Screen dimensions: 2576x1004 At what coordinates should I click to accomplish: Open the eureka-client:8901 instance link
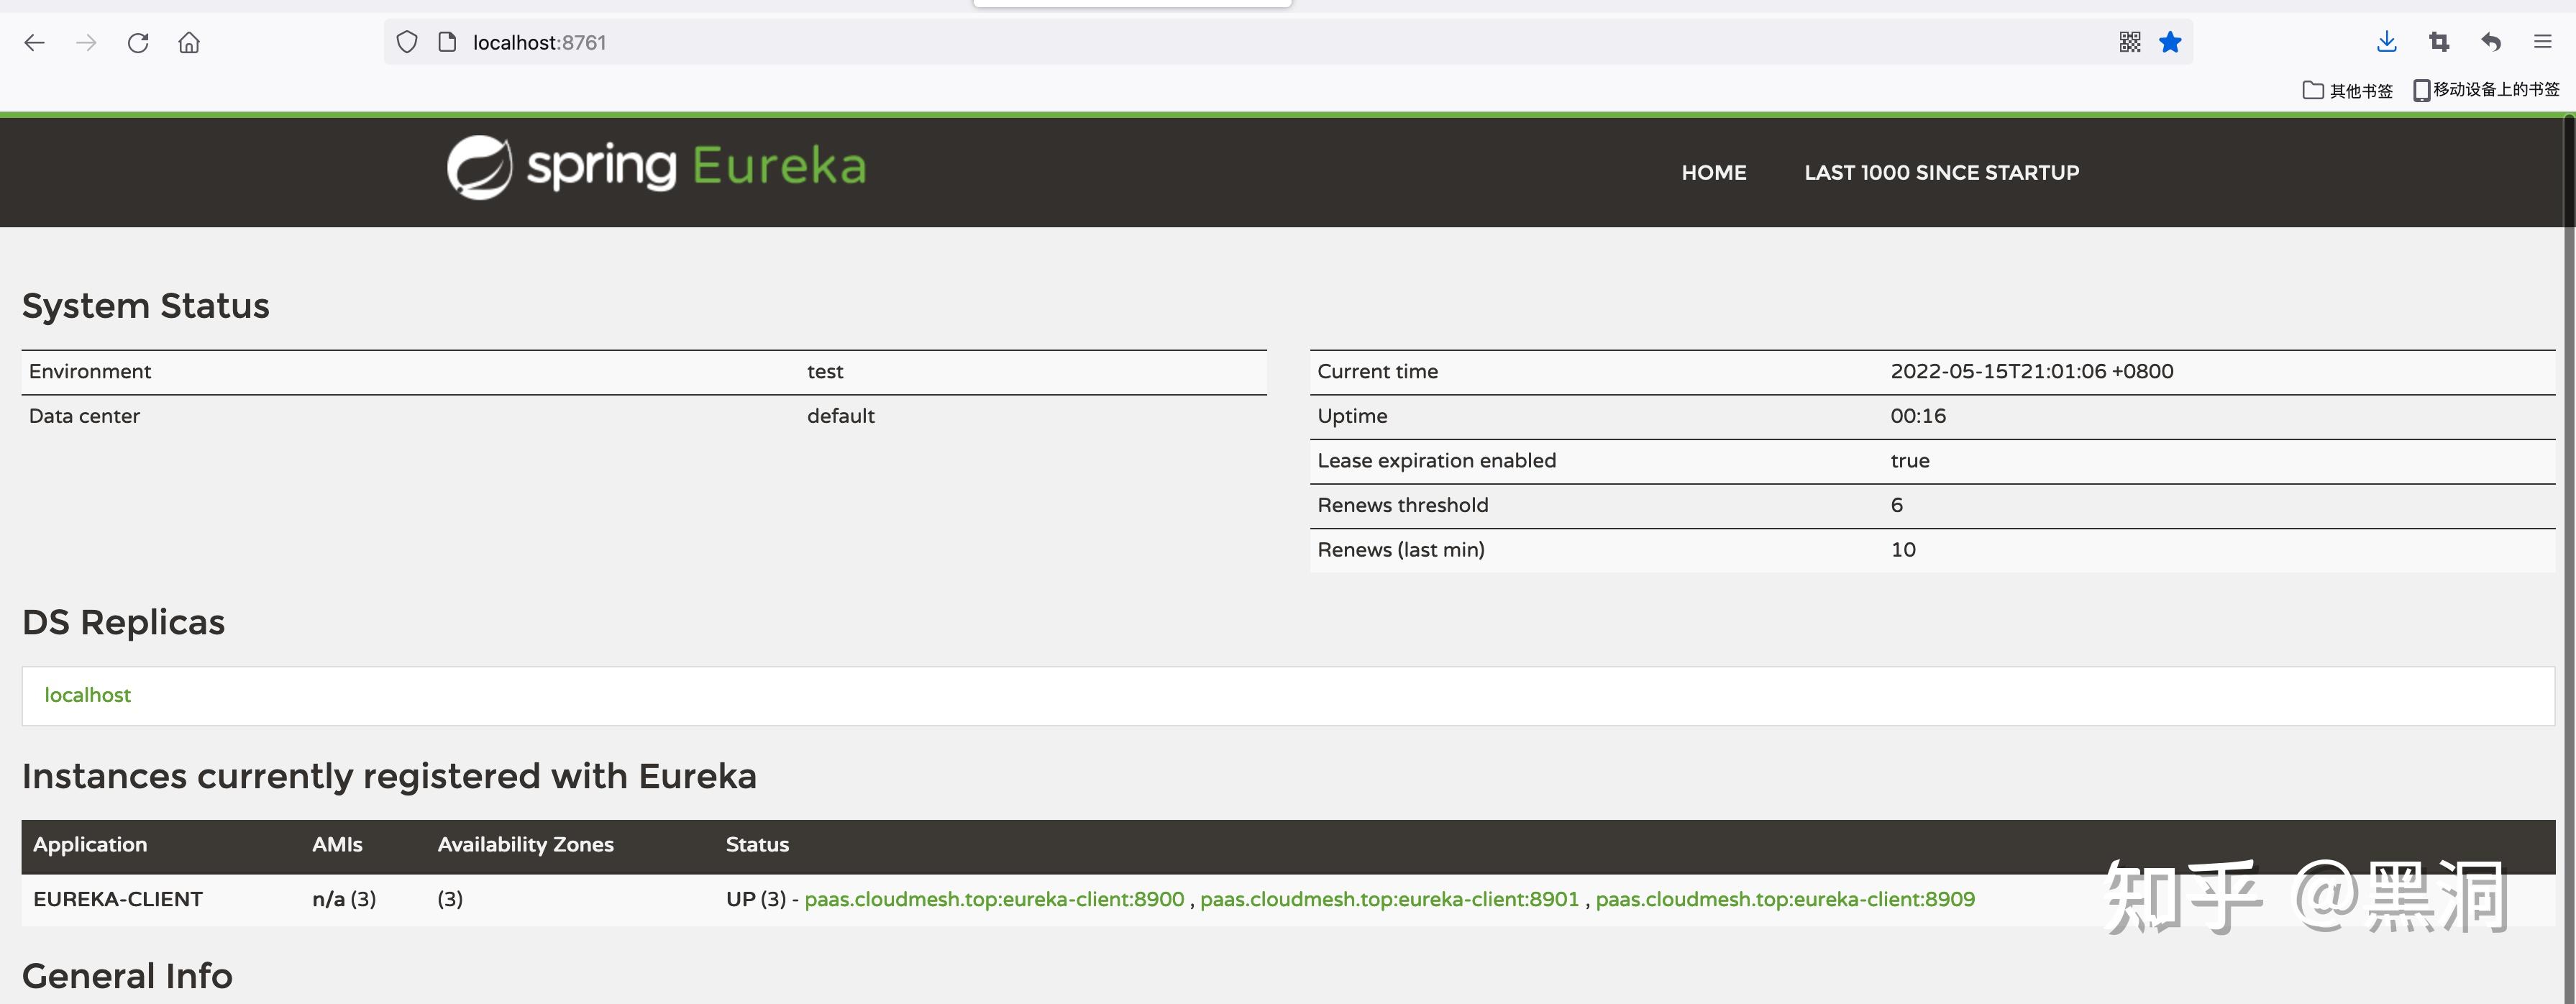coord(1389,899)
